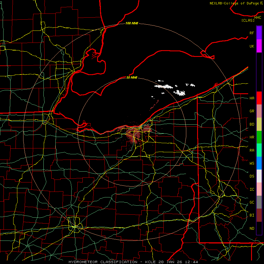The height and width of the screenshot is (264, 264).
Task: Select the BI brown legend swatch
Action: pos(259,215)
